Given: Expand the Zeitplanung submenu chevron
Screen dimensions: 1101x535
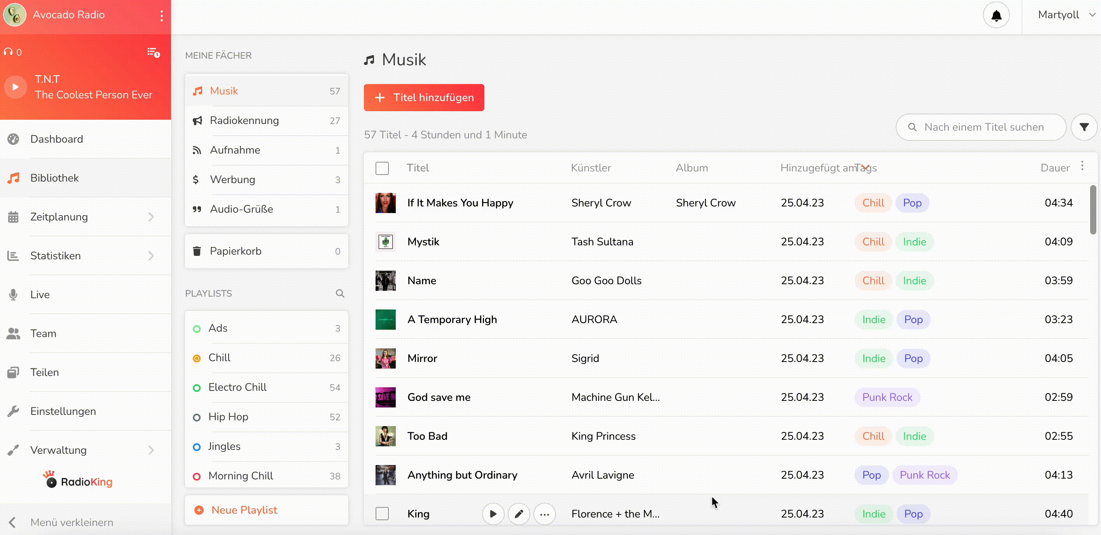Looking at the screenshot, I should tap(151, 217).
